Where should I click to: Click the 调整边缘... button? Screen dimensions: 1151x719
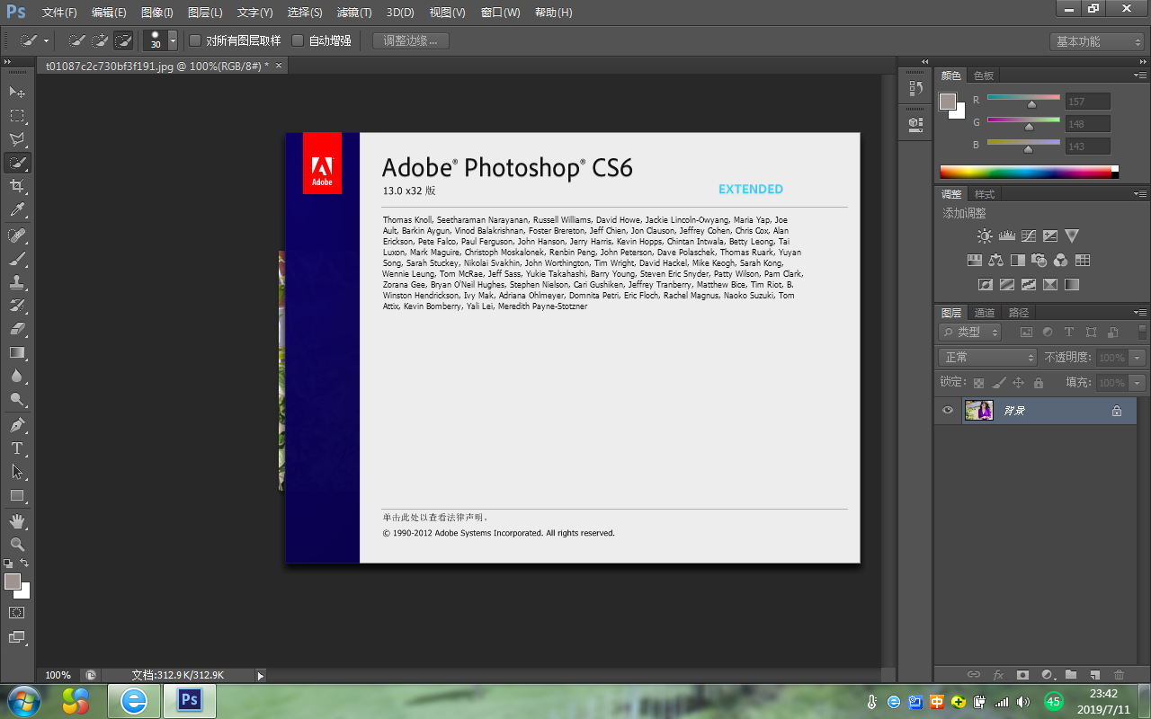(410, 40)
